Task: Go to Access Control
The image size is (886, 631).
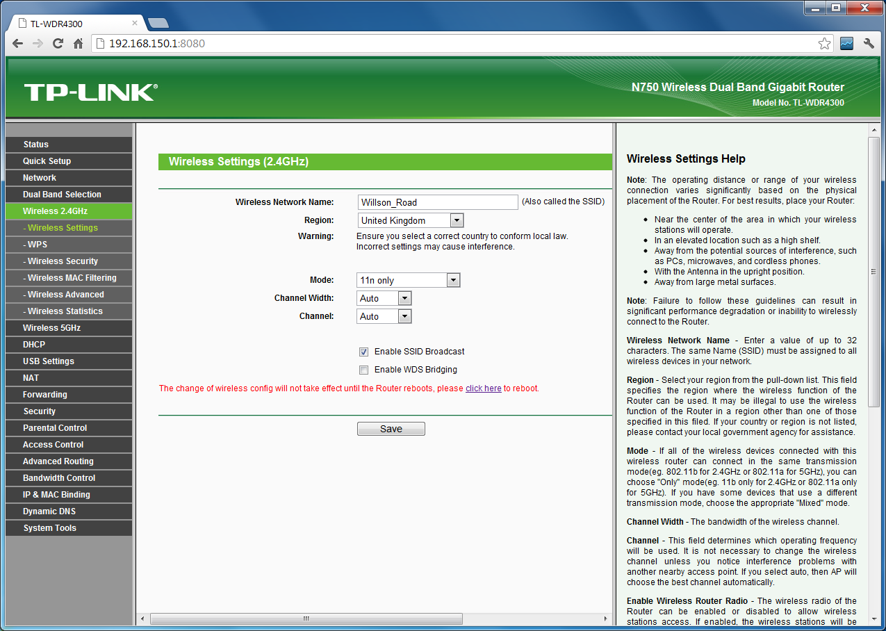Action: 68,445
